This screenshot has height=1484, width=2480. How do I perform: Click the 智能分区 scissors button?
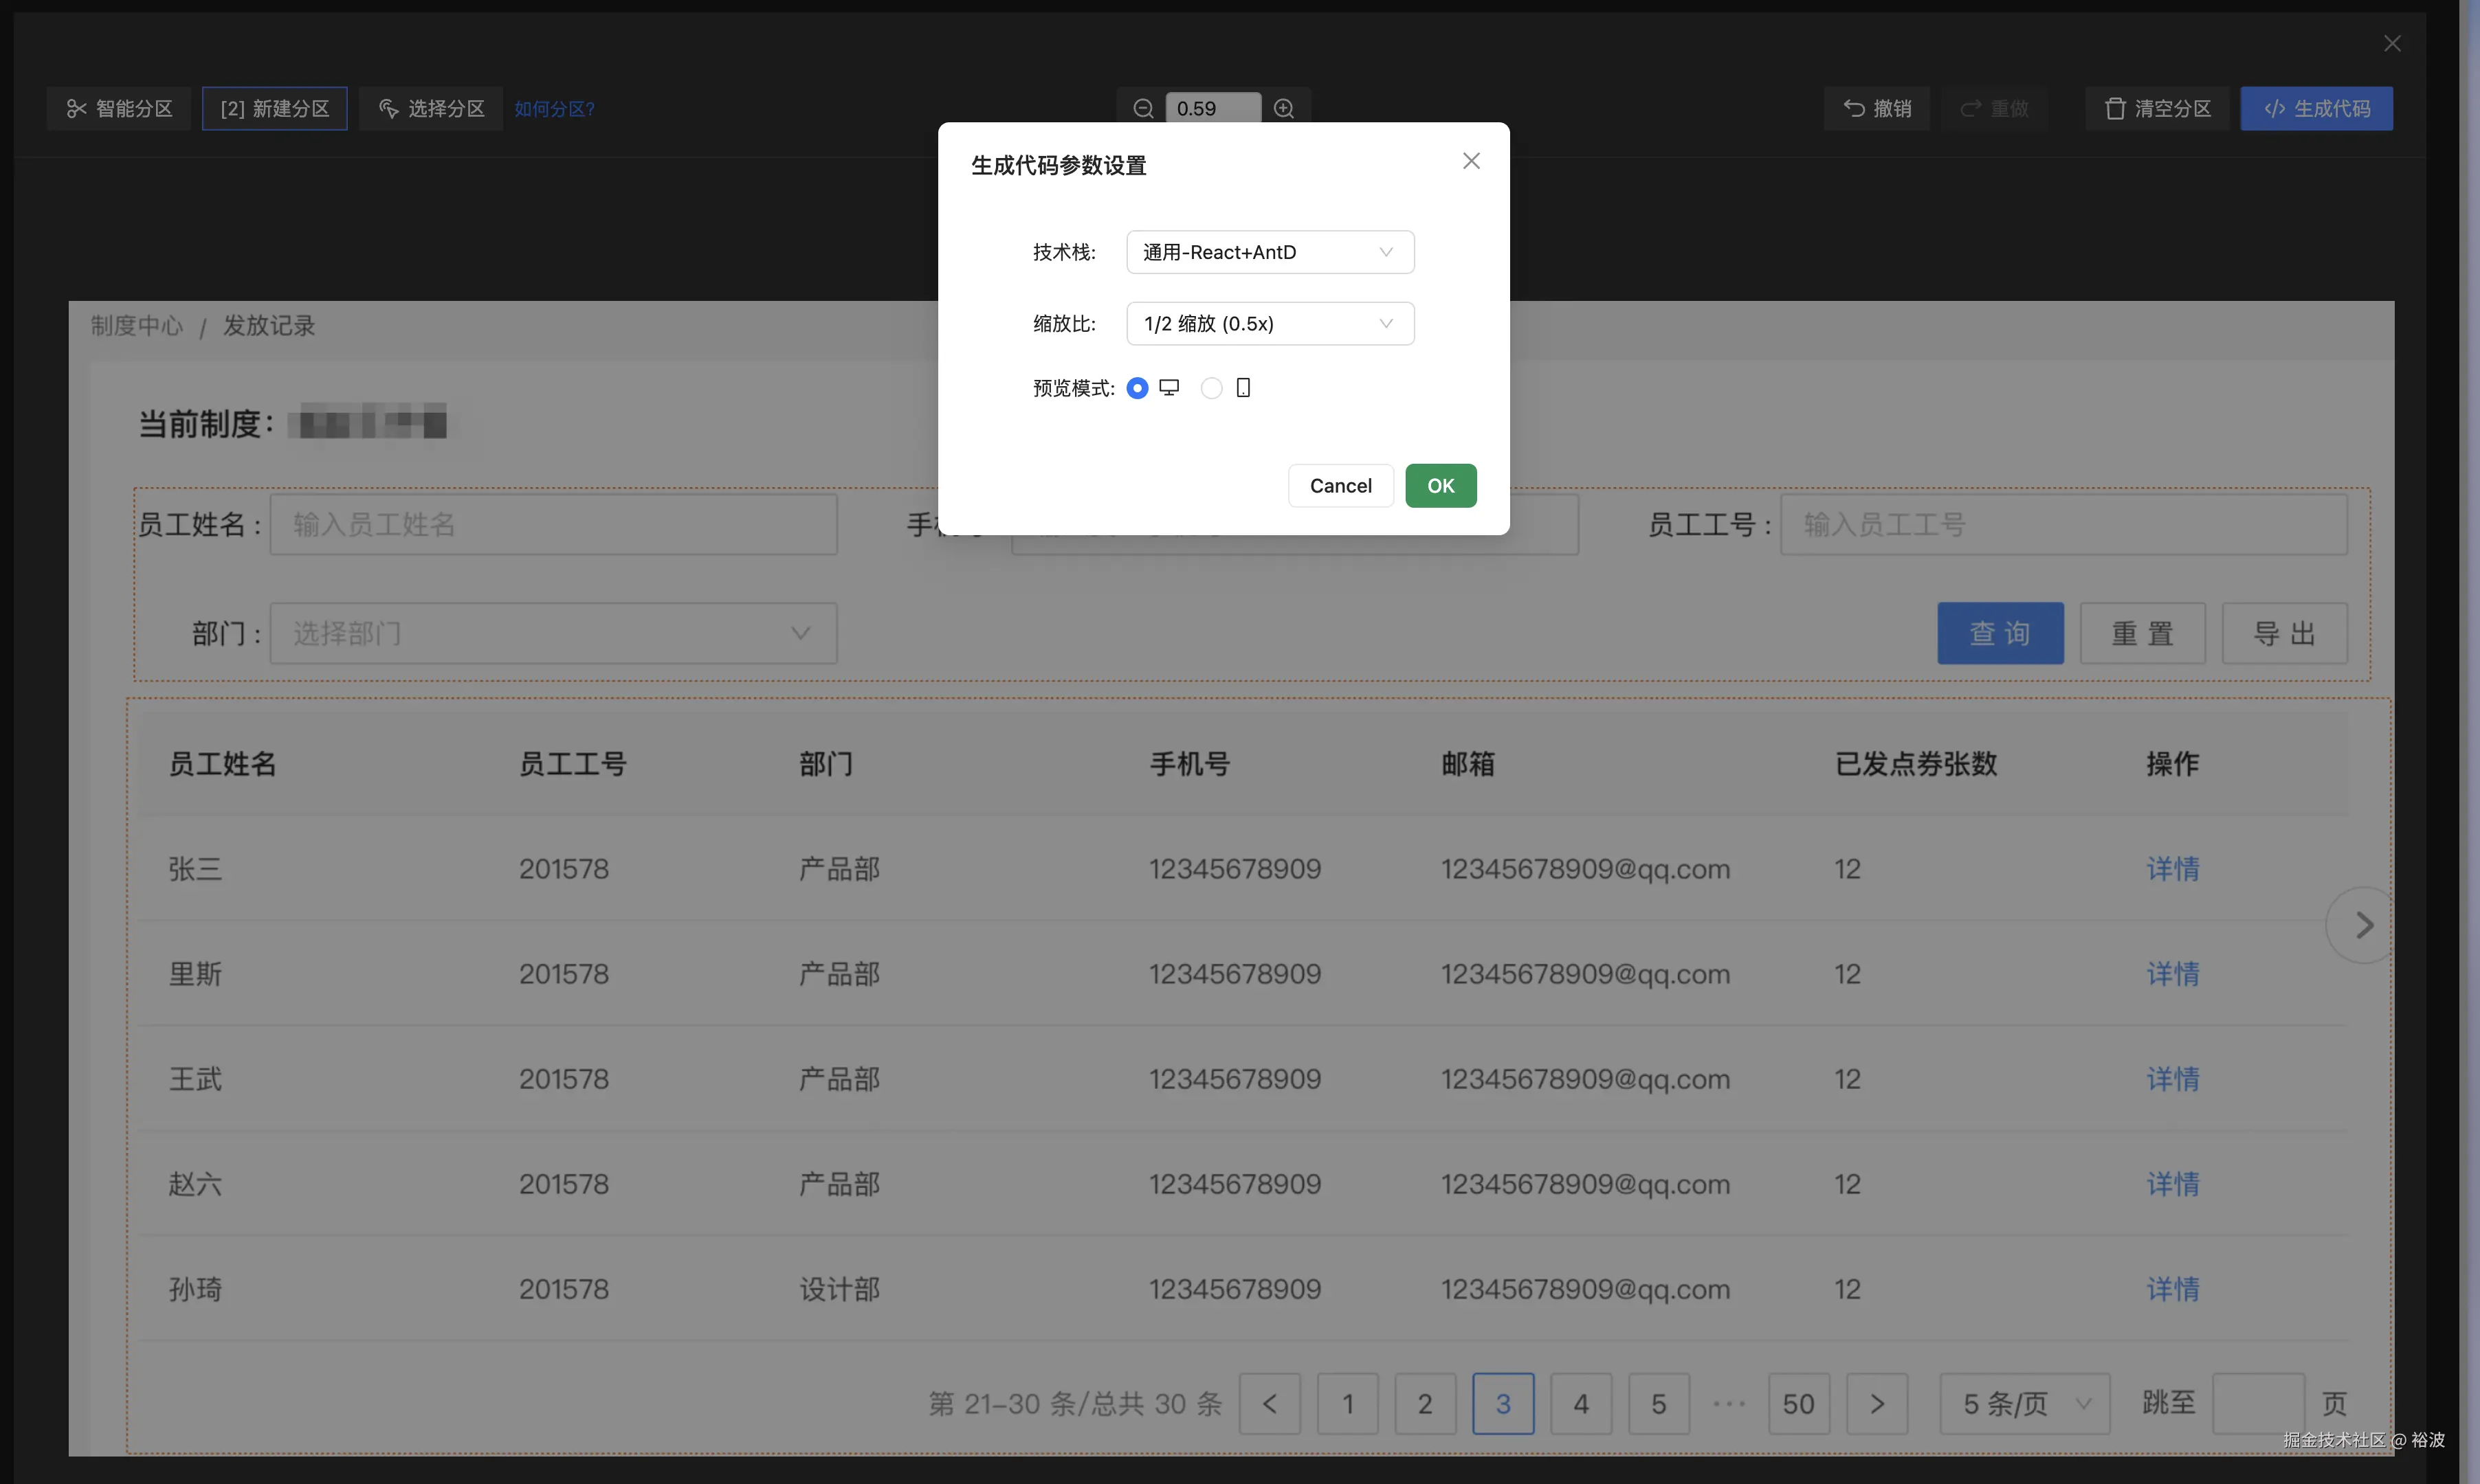(x=119, y=108)
